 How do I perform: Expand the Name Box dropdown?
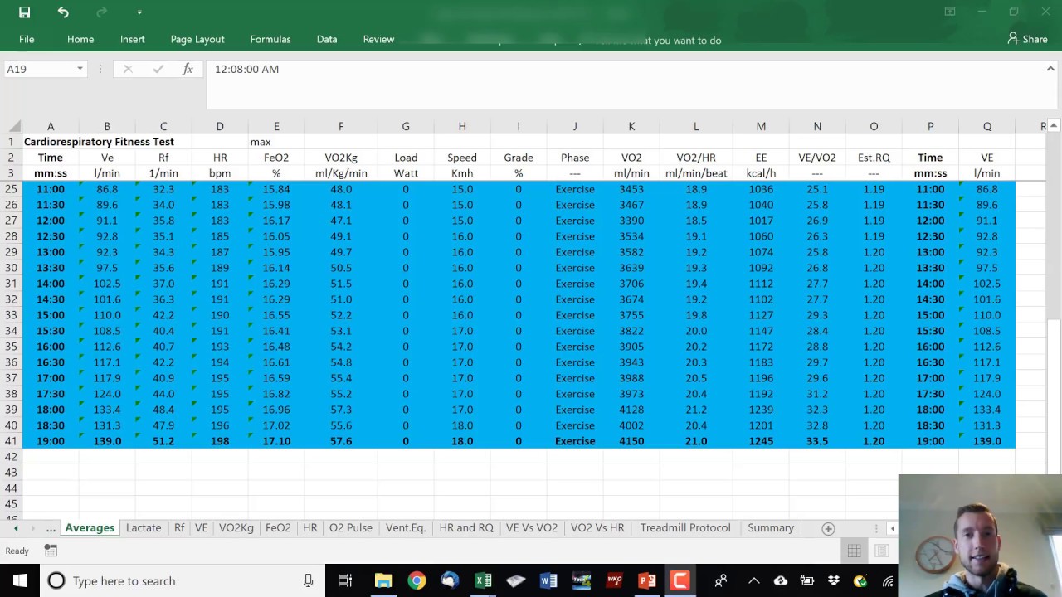pos(80,69)
